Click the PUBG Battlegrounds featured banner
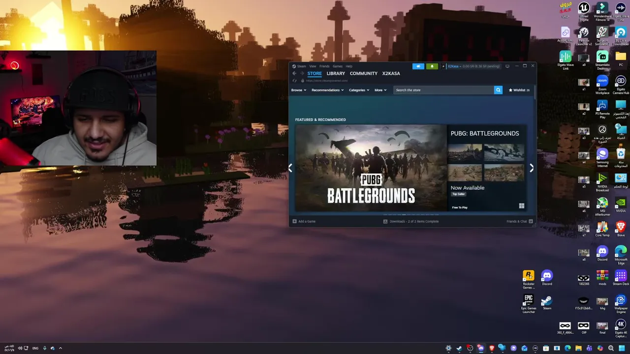 (x=371, y=168)
